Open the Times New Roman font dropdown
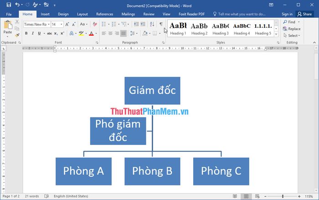Viewport: 319px width, 200px height. [49, 24]
